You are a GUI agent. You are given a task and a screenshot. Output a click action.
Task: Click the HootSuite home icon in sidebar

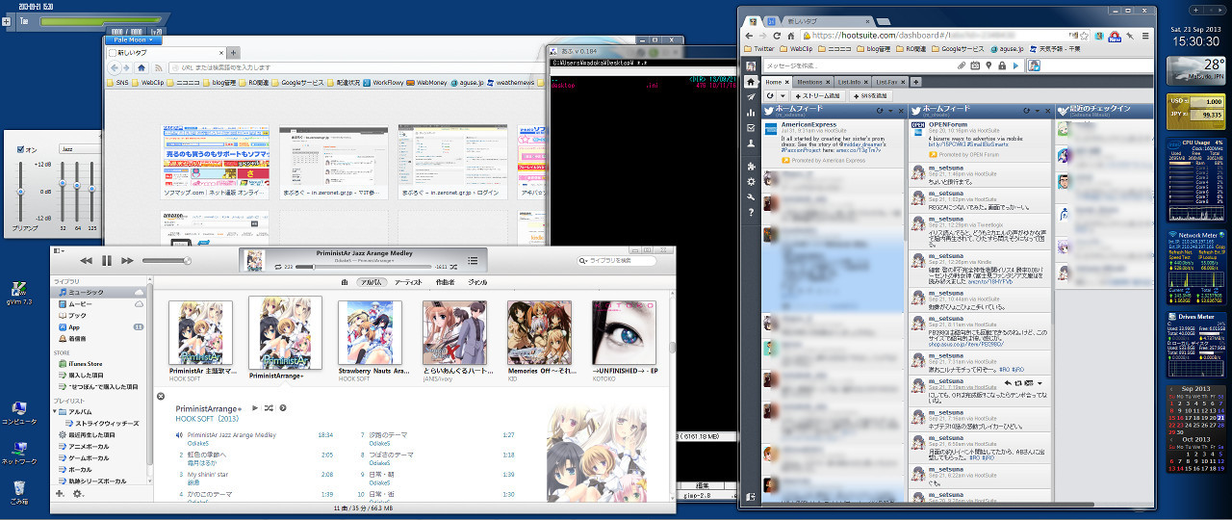750,82
